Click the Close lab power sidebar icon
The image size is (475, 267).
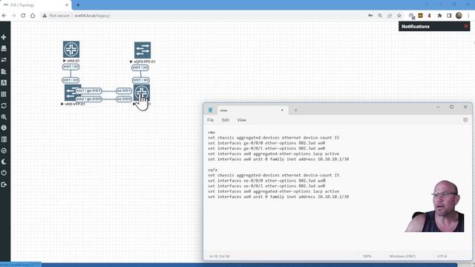(x=4, y=173)
